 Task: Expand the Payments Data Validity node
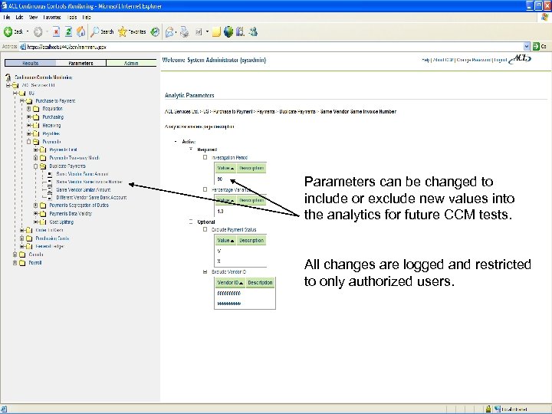coord(36,214)
